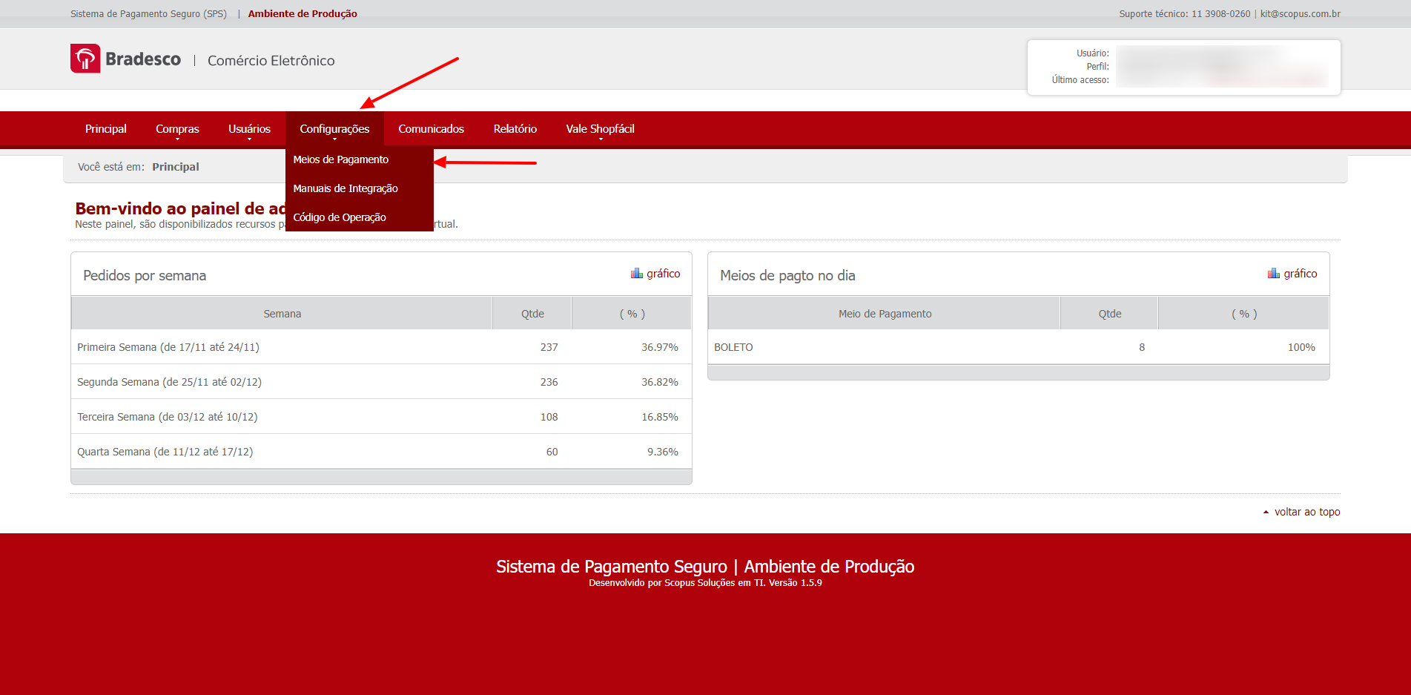Screen dimensions: 1411x695
Task: Click ( % ) header in Pedidos por semana
Action: coord(632,314)
